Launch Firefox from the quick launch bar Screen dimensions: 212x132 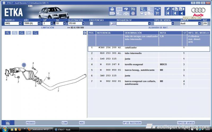[20, 129]
